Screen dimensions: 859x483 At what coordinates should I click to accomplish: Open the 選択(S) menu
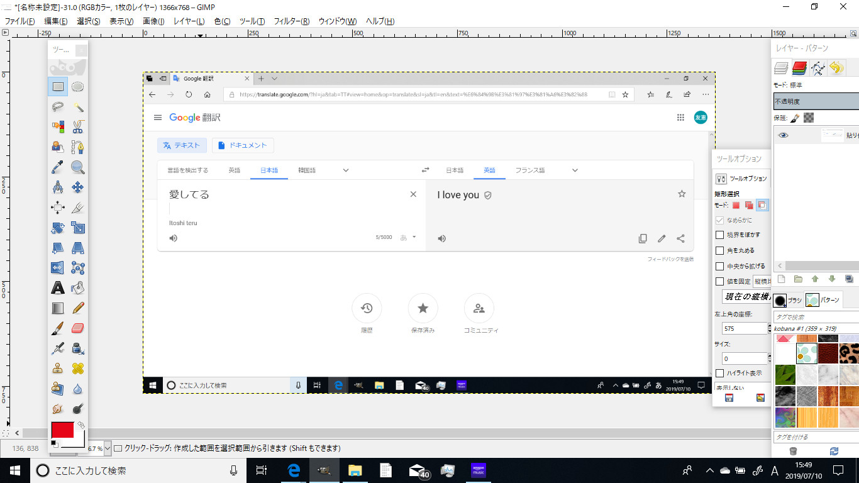point(88,21)
